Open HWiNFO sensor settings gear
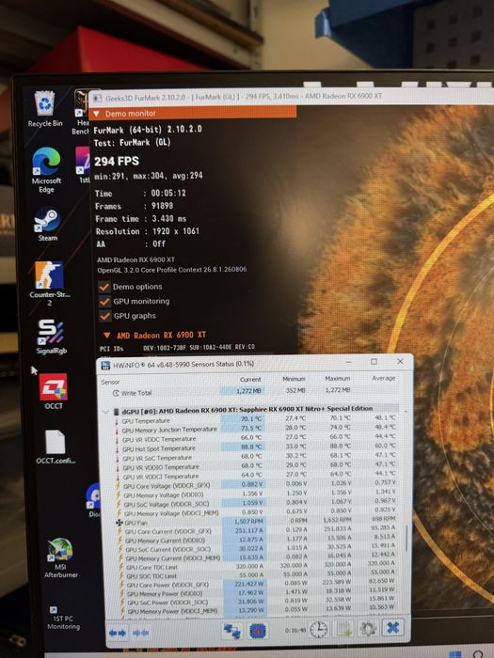This screenshot has width=494, height=658. 369,628
